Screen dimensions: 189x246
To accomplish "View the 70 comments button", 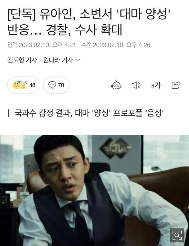I will [56, 85].
